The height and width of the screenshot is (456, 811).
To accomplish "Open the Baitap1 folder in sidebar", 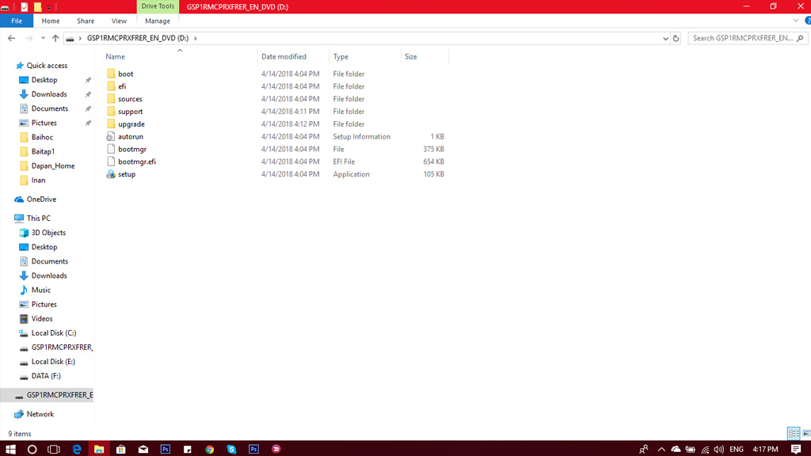I will (43, 151).
